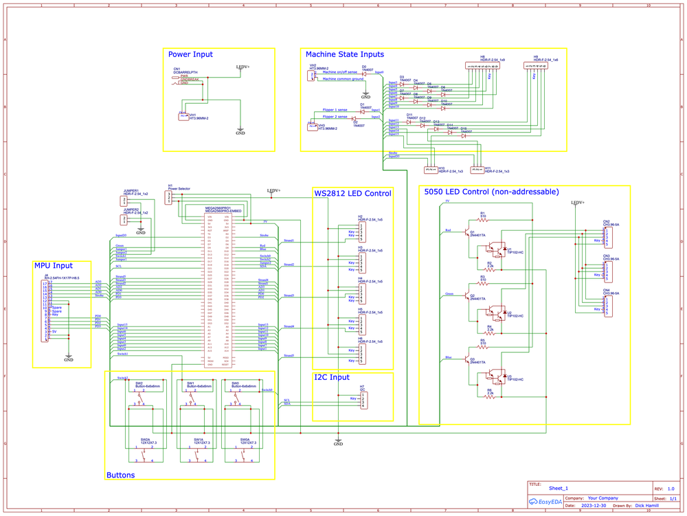The image size is (687, 516).
Task: Select the H8 HDR-F-2.54_1x9 header
Action: 482,66
